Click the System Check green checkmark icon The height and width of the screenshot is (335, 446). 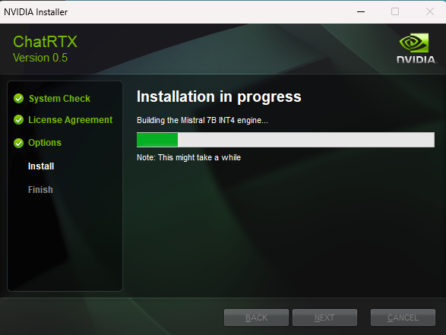pos(19,99)
